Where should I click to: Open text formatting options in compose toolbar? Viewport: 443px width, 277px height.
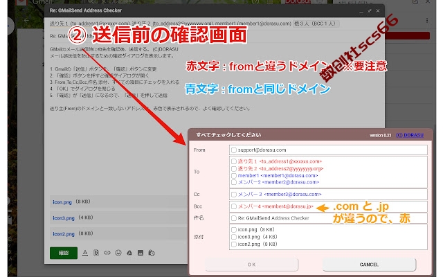pyautogui.click(x=85, y=253)
